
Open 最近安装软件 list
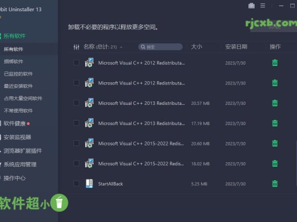tap(18, 86)
